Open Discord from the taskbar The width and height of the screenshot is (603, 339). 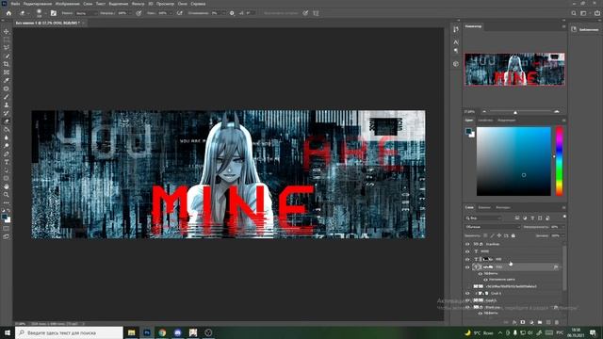tap(178, 332)
